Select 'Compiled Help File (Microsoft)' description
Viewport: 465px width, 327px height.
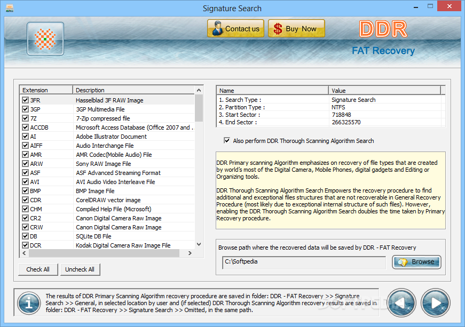(113, 209)
